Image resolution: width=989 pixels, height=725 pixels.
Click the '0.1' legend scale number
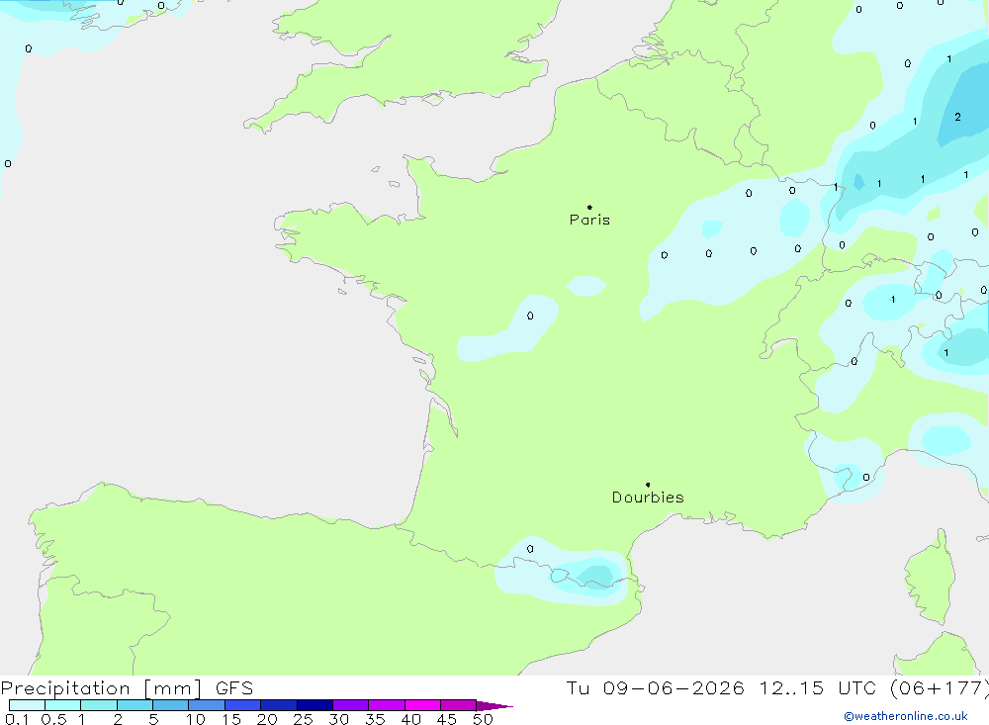click(17, 719)
